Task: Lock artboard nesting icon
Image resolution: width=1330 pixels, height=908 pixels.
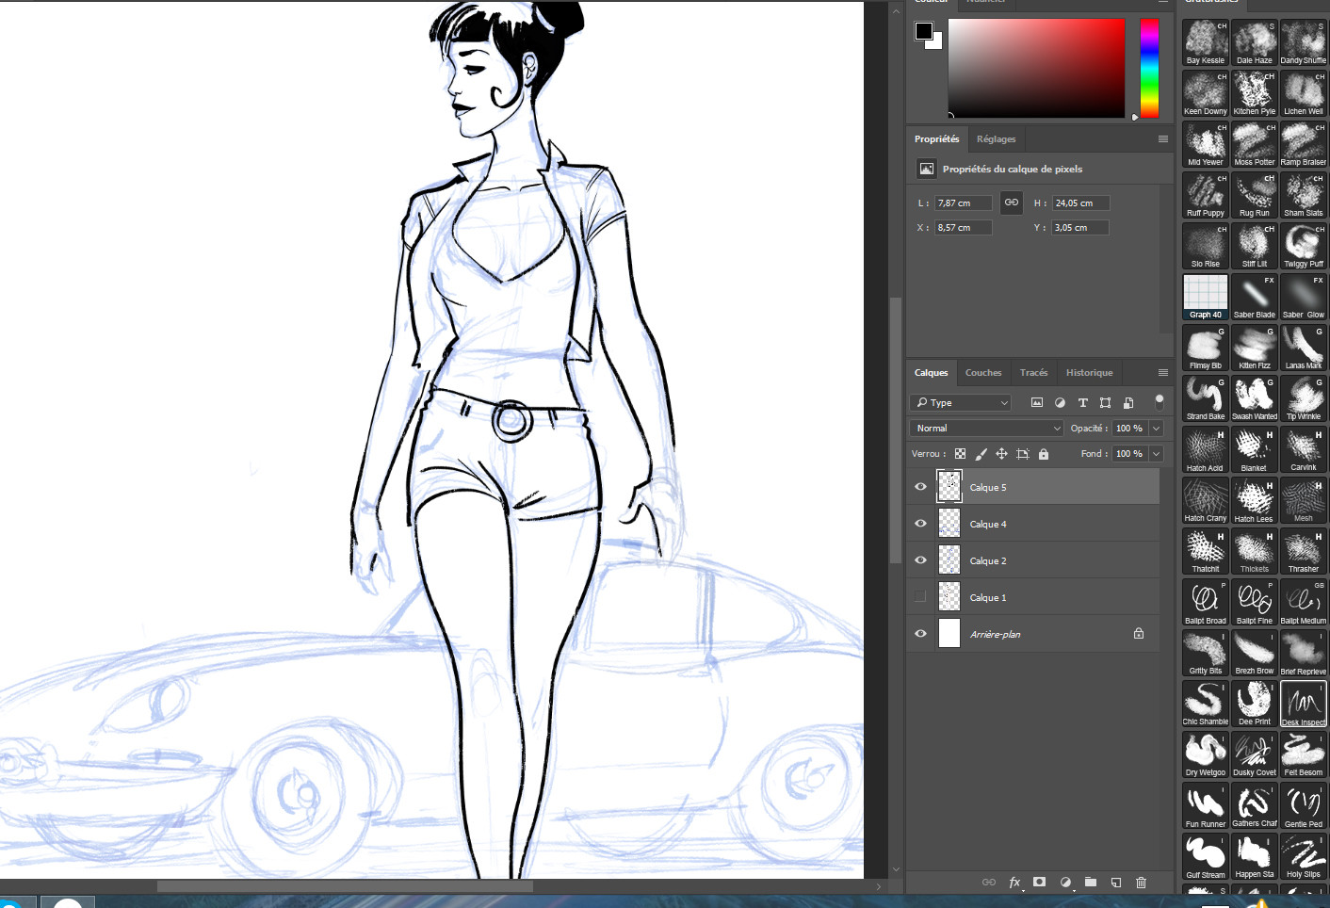Action: pos(1023,454)
